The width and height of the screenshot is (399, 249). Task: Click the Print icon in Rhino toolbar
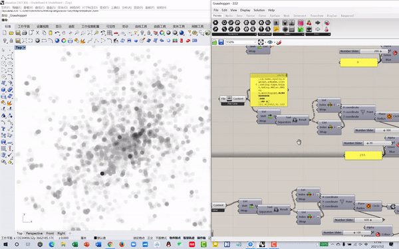(x=25, y=33)
